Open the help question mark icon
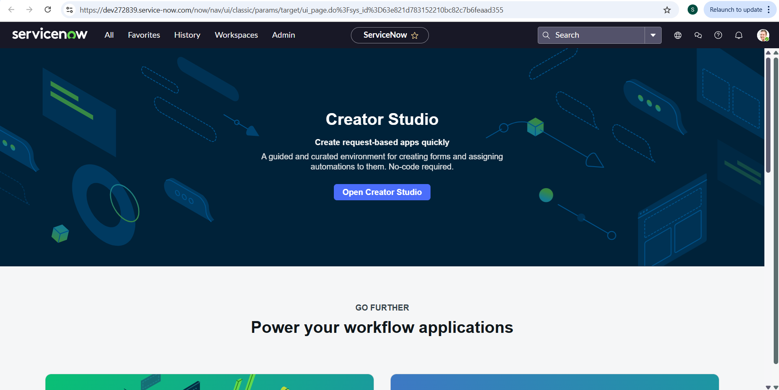Viewport: 779px width, 390px height. point(718,35)
